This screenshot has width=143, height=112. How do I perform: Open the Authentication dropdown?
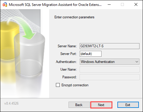[109, 62]
